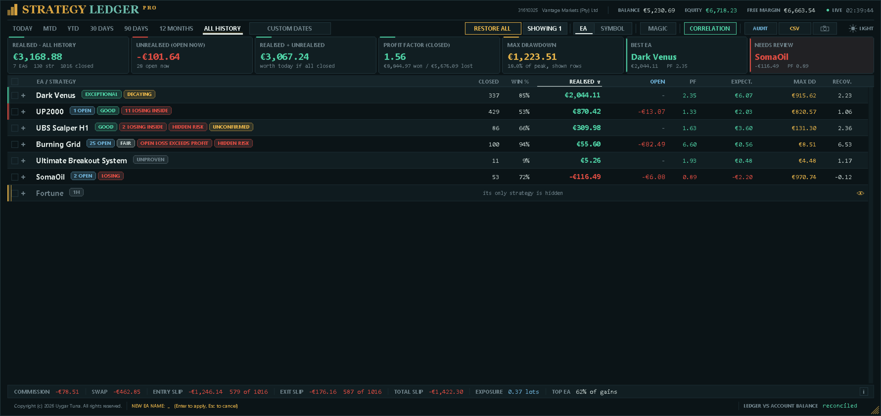The width and height of the screenshot is (881, 416).
Task: Expand the Ultimate Breakout System row
Action: (x=23, y=161)
